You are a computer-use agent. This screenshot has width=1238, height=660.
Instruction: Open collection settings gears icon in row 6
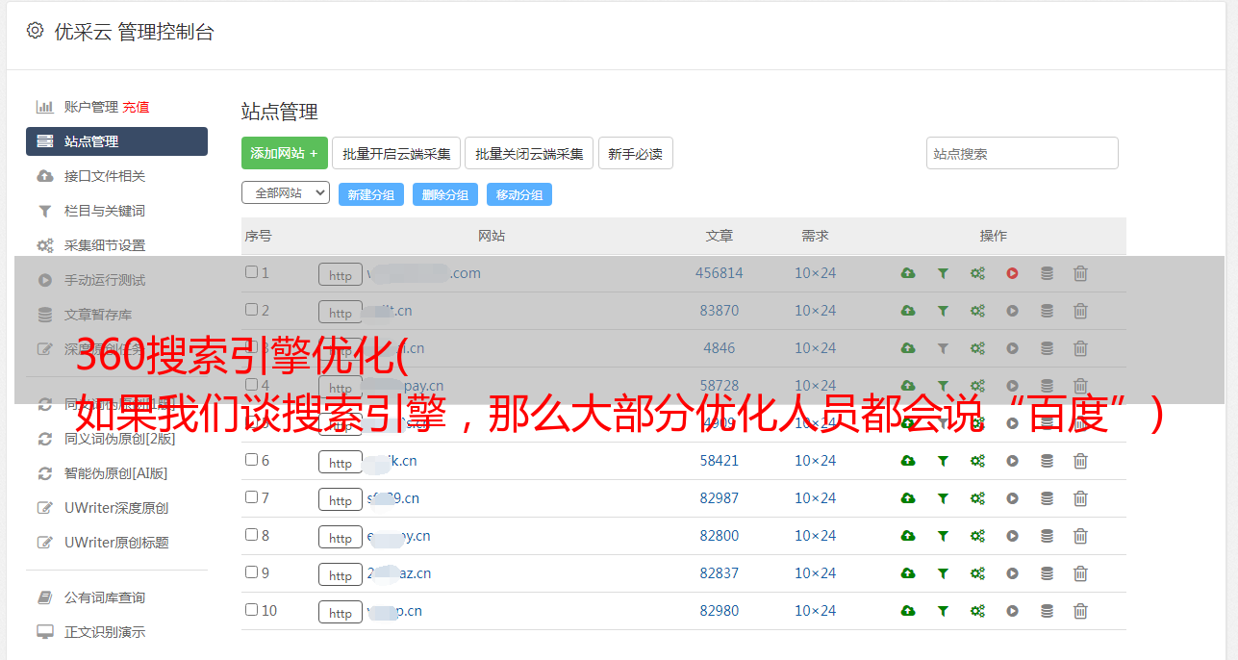977,461
